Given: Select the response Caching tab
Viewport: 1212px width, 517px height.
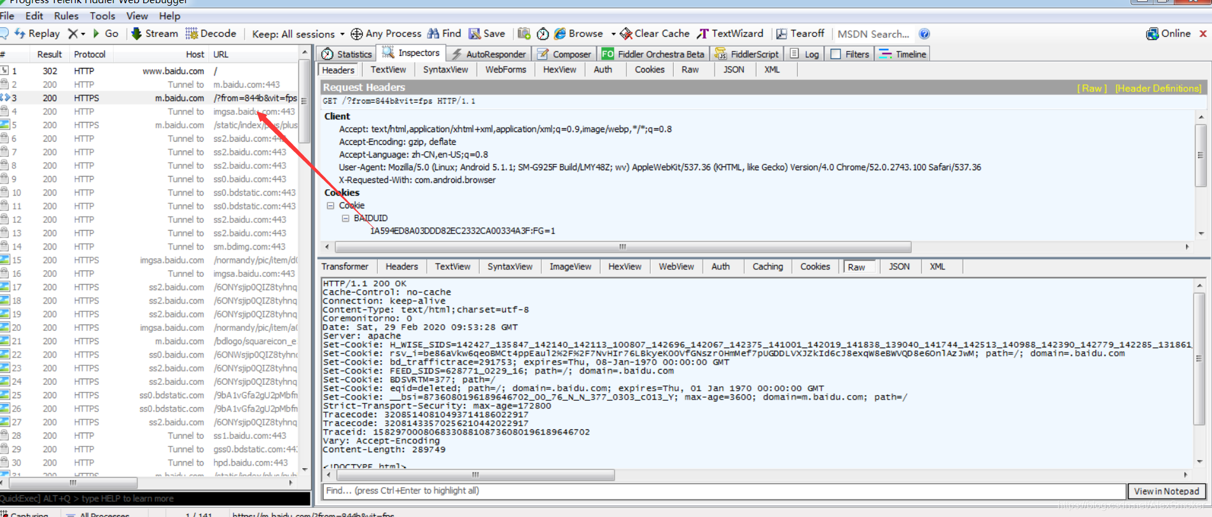Looking at the screenshot, I should click(767, 267).
